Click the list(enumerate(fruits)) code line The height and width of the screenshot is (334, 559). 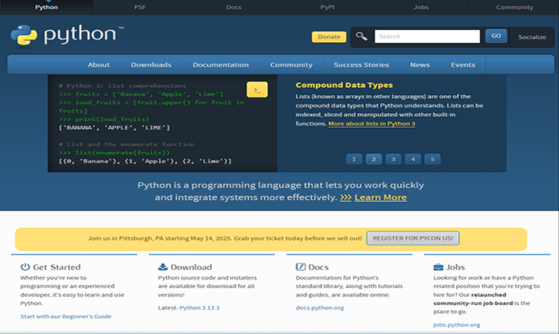pyautogui.click(x=115, y=152)
